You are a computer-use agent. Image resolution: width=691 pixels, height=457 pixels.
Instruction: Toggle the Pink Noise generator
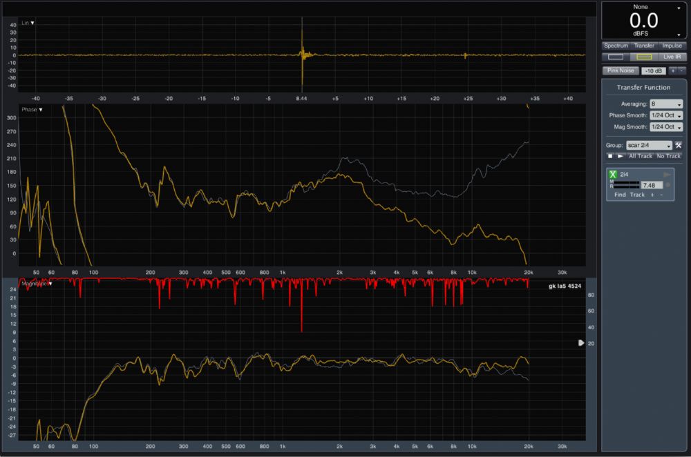(x=620, y=70)
